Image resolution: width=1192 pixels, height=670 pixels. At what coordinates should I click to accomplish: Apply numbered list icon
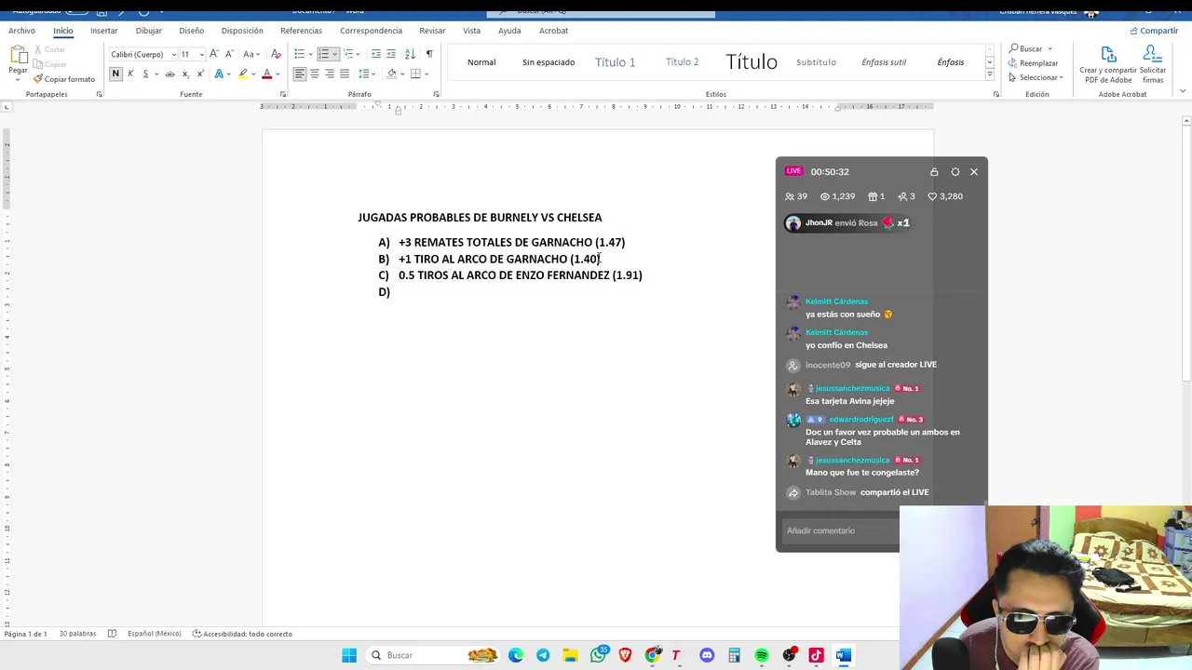click(324, 54)
